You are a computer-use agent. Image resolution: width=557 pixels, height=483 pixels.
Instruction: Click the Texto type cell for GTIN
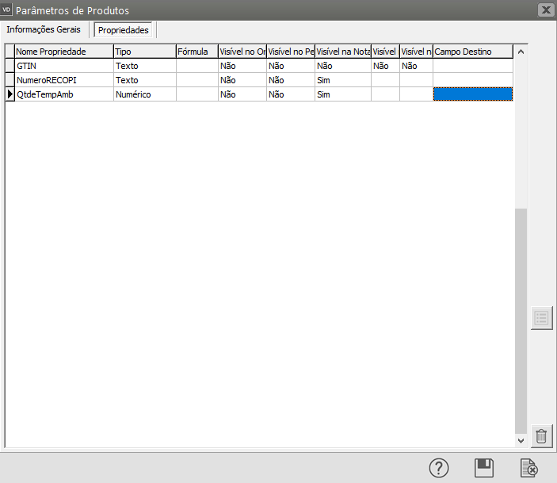point(144,67)
